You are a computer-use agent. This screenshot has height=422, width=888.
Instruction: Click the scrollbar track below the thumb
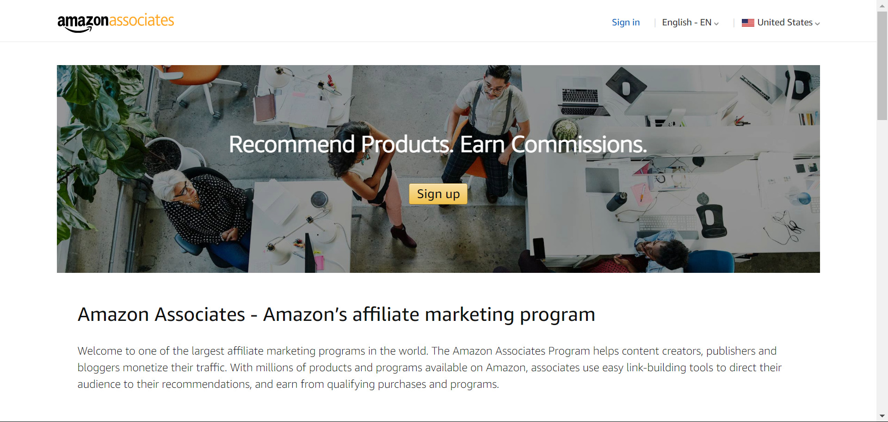pyautogui.click(x=882, y=265)
